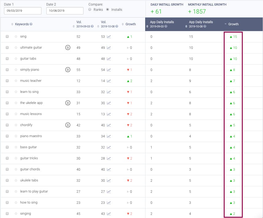Click the B badge next to 'simply piano'
Image resolution: width=263 pixels, height=218 pixels.
(68, 70)
